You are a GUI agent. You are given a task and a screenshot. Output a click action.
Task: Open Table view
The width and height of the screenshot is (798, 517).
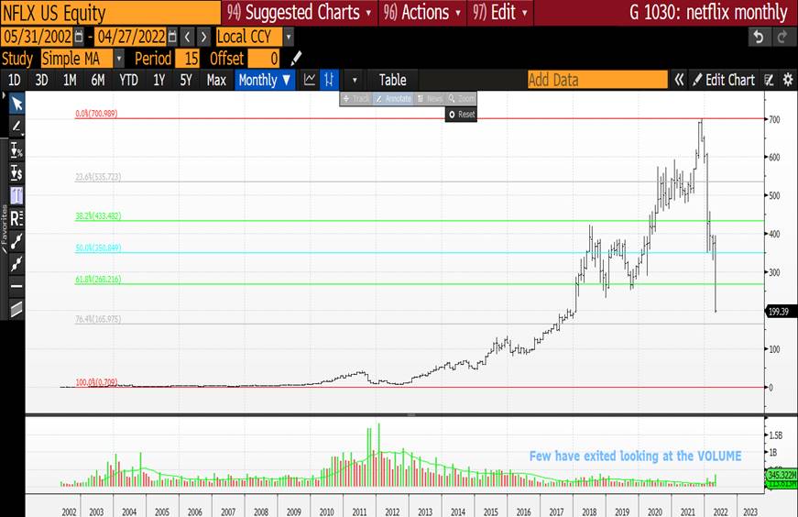[392, 80]
